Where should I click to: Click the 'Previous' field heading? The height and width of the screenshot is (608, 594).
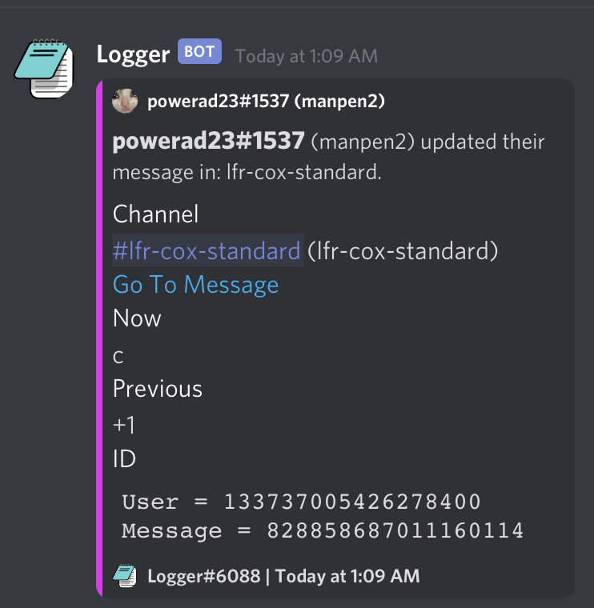click(158, 389)
